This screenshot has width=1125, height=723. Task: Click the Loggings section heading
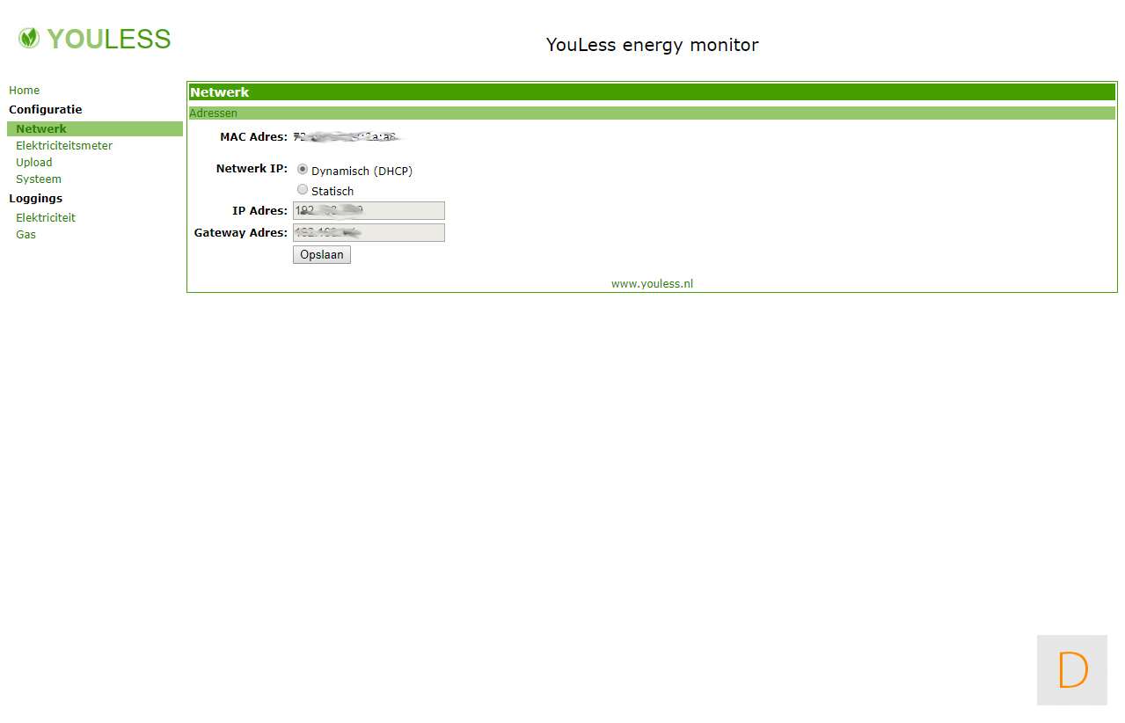[35, 199]
